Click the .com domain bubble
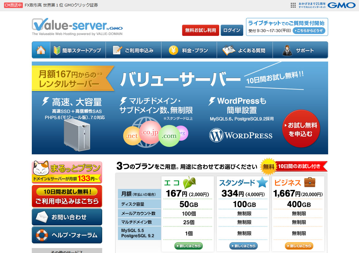Viewport: 359px width, 253px height. pos(169,136)
